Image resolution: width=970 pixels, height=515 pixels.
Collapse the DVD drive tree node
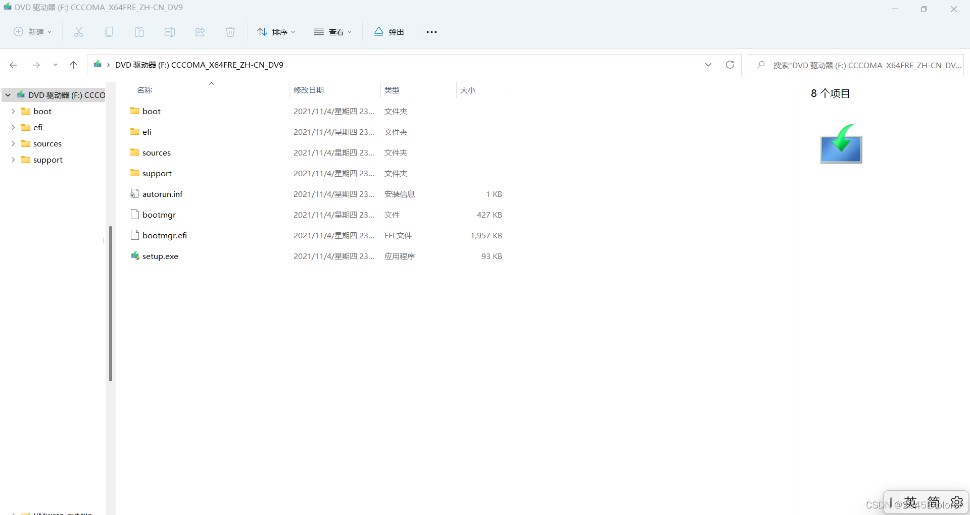8,95
